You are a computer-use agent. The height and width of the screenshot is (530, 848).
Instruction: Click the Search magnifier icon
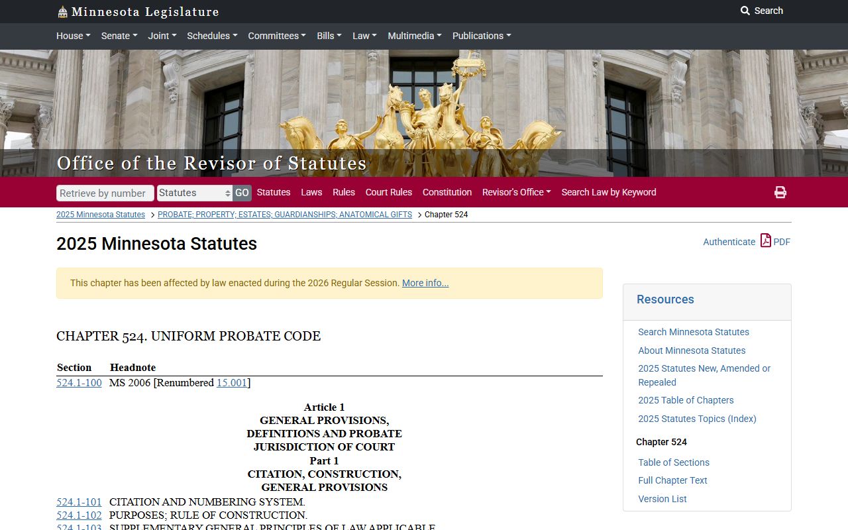[745, 11]
